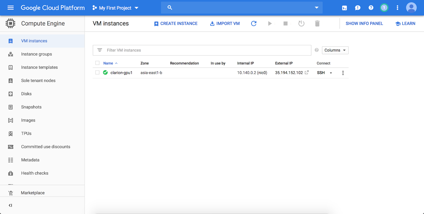The height and width of the screenshot is (214, 424).
Task: Open Images in sidebar
Action: click(x=42, y=120)
